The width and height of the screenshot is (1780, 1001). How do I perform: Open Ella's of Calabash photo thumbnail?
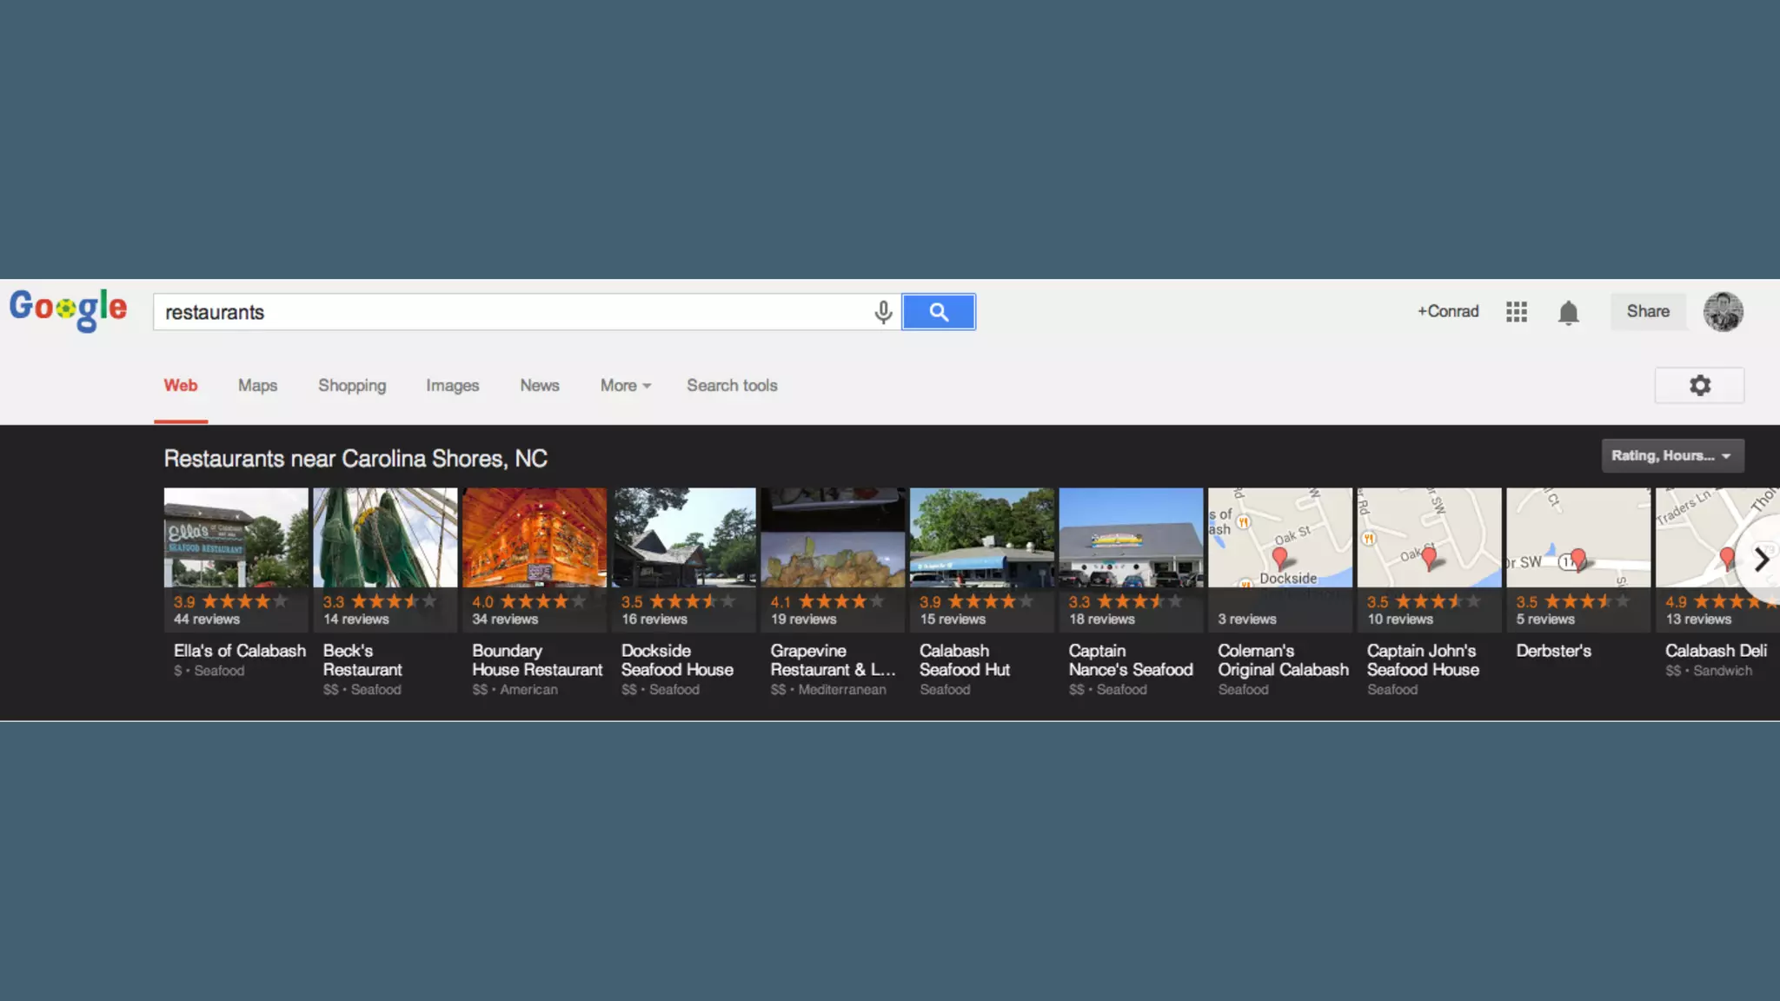(x=236, y=538)
